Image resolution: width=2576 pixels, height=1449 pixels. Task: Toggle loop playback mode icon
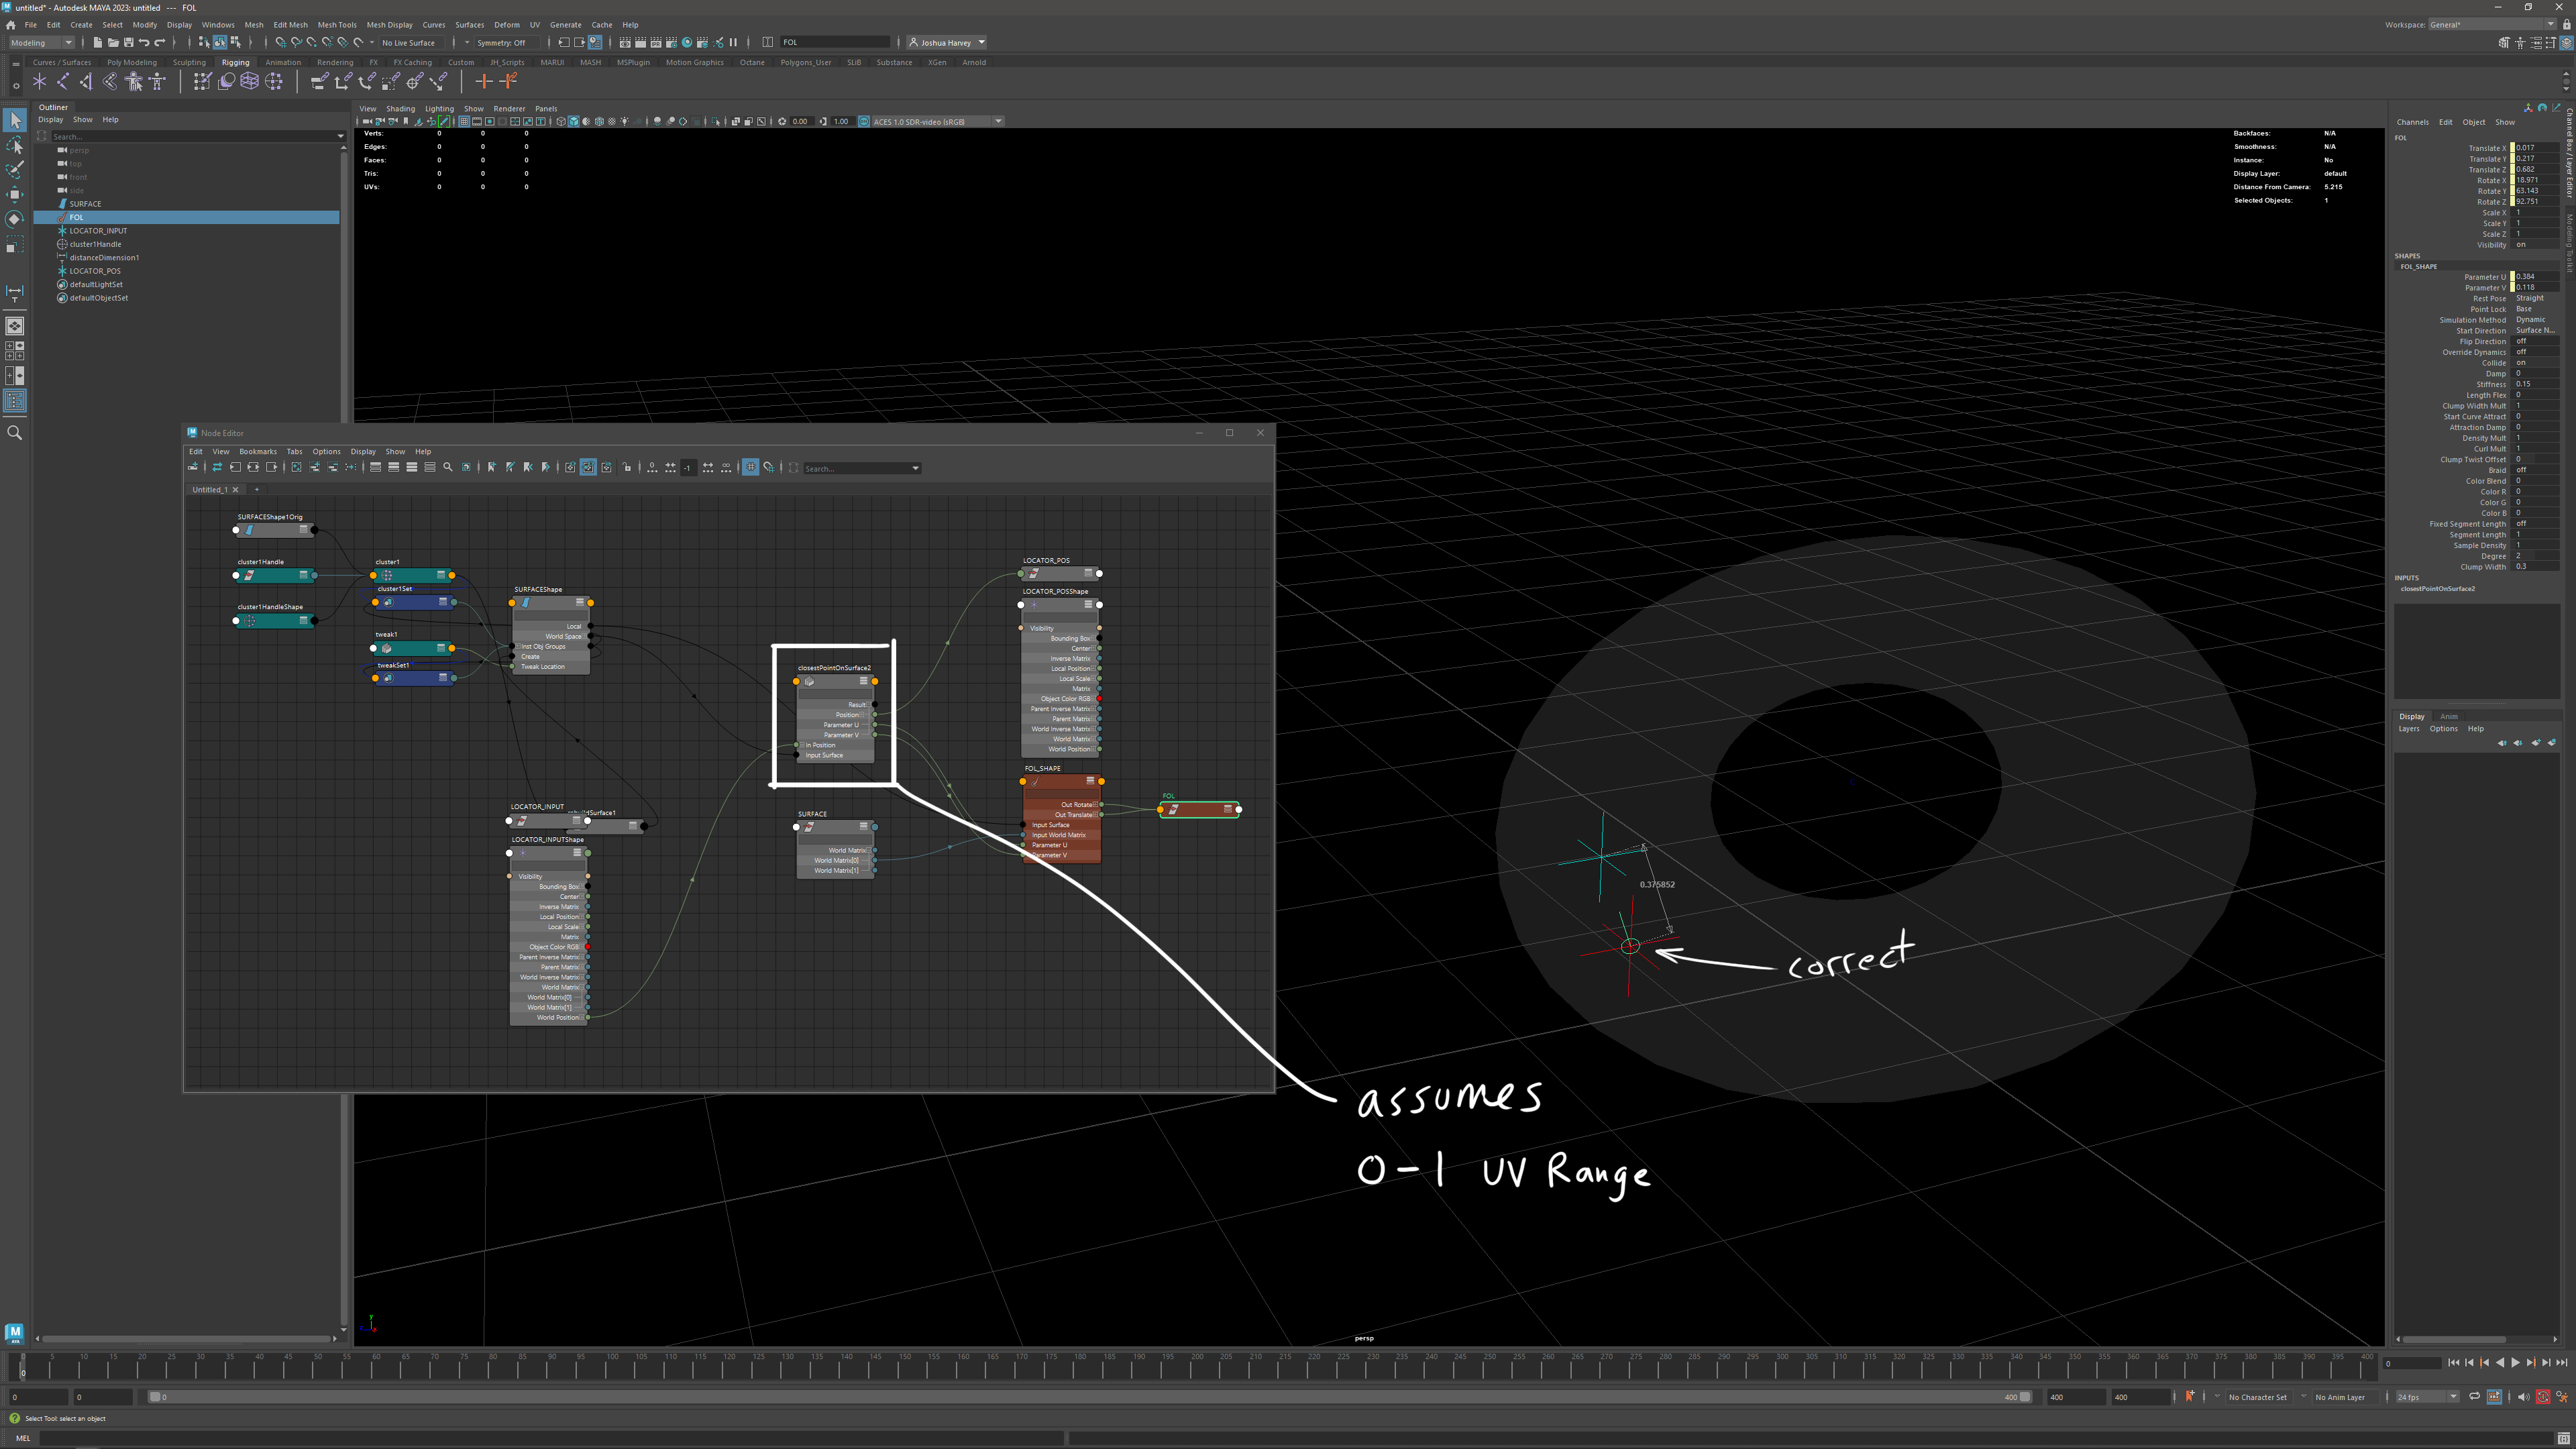tap(2474, 1397)
